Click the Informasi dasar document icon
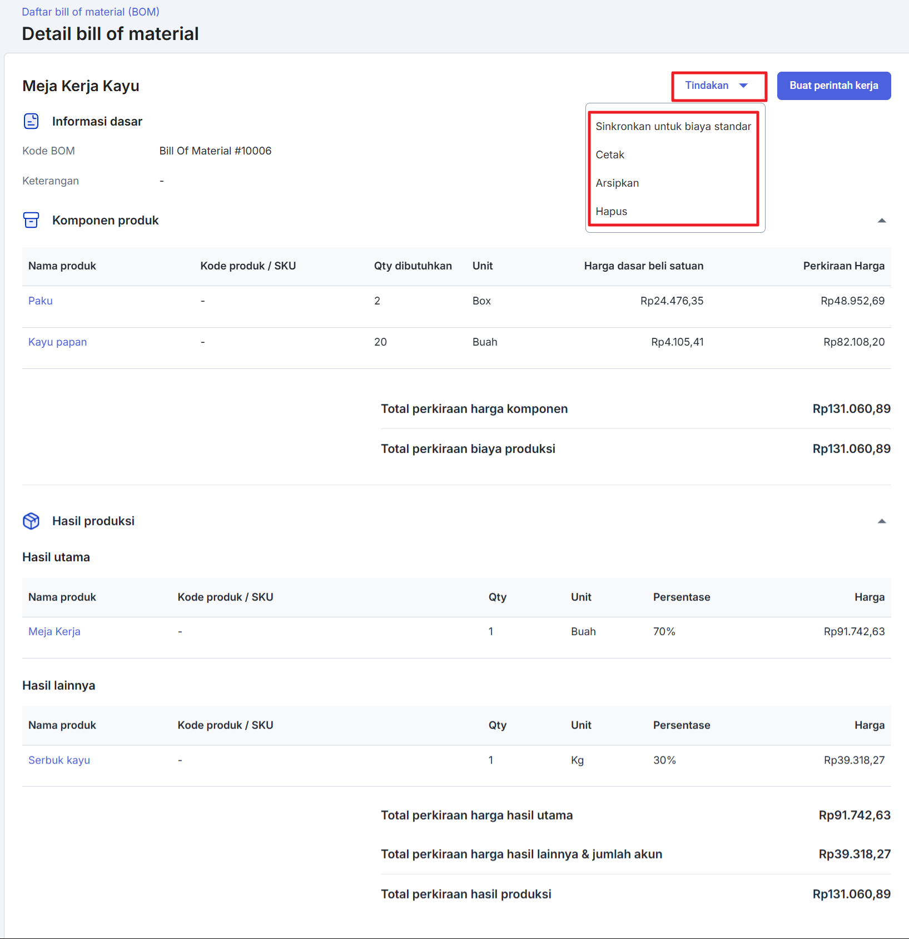 pyautogui.click(x=31, y=121)
